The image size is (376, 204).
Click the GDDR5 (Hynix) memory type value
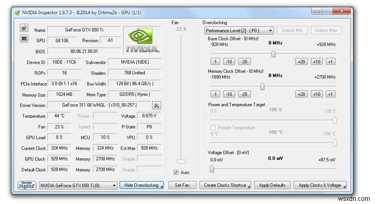pyautogui.click(x=134, y=94)
